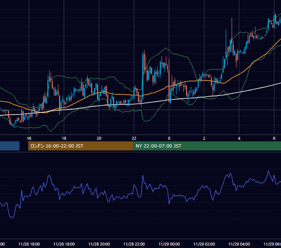This screenshot has width=281, height=248.
Task: Click the 11/28 16:00 date label
Action: [29, 244]
